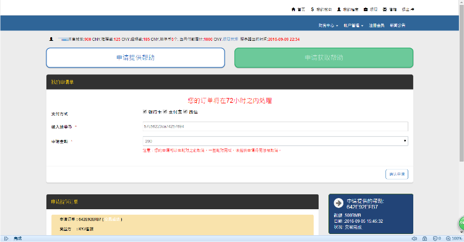Open the 注册会员 menu item
The image size is (464, 242).
pos(376,25)
